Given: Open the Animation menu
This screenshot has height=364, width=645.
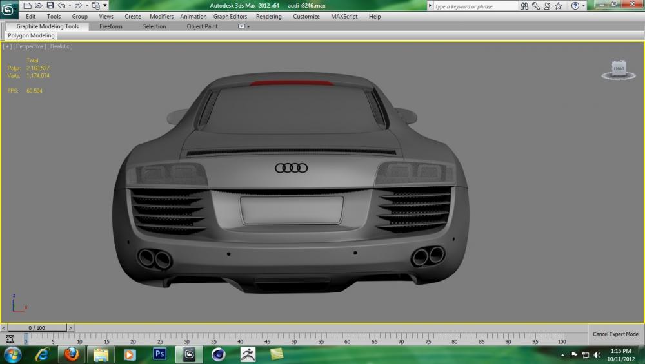Looking at the screenshot, I should (193, 17).
